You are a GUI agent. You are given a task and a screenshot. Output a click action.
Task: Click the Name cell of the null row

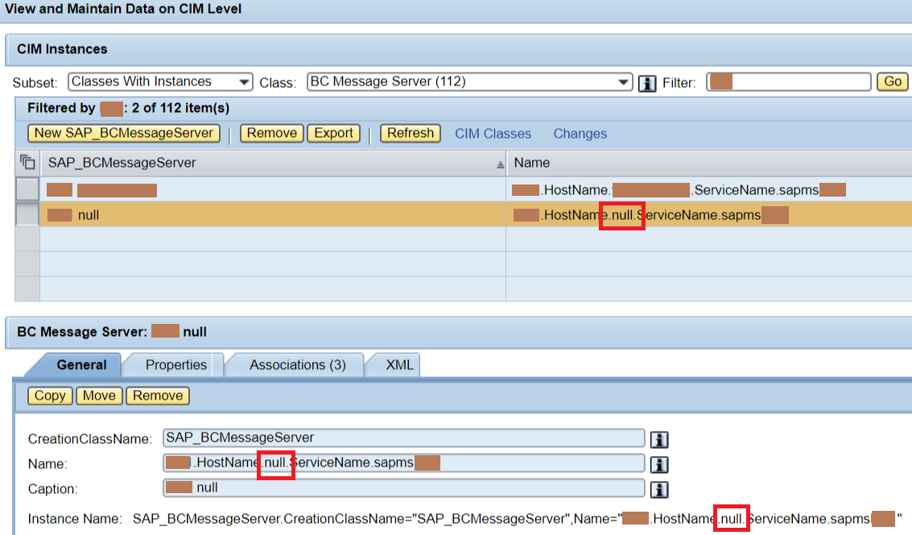pos(709,215)
